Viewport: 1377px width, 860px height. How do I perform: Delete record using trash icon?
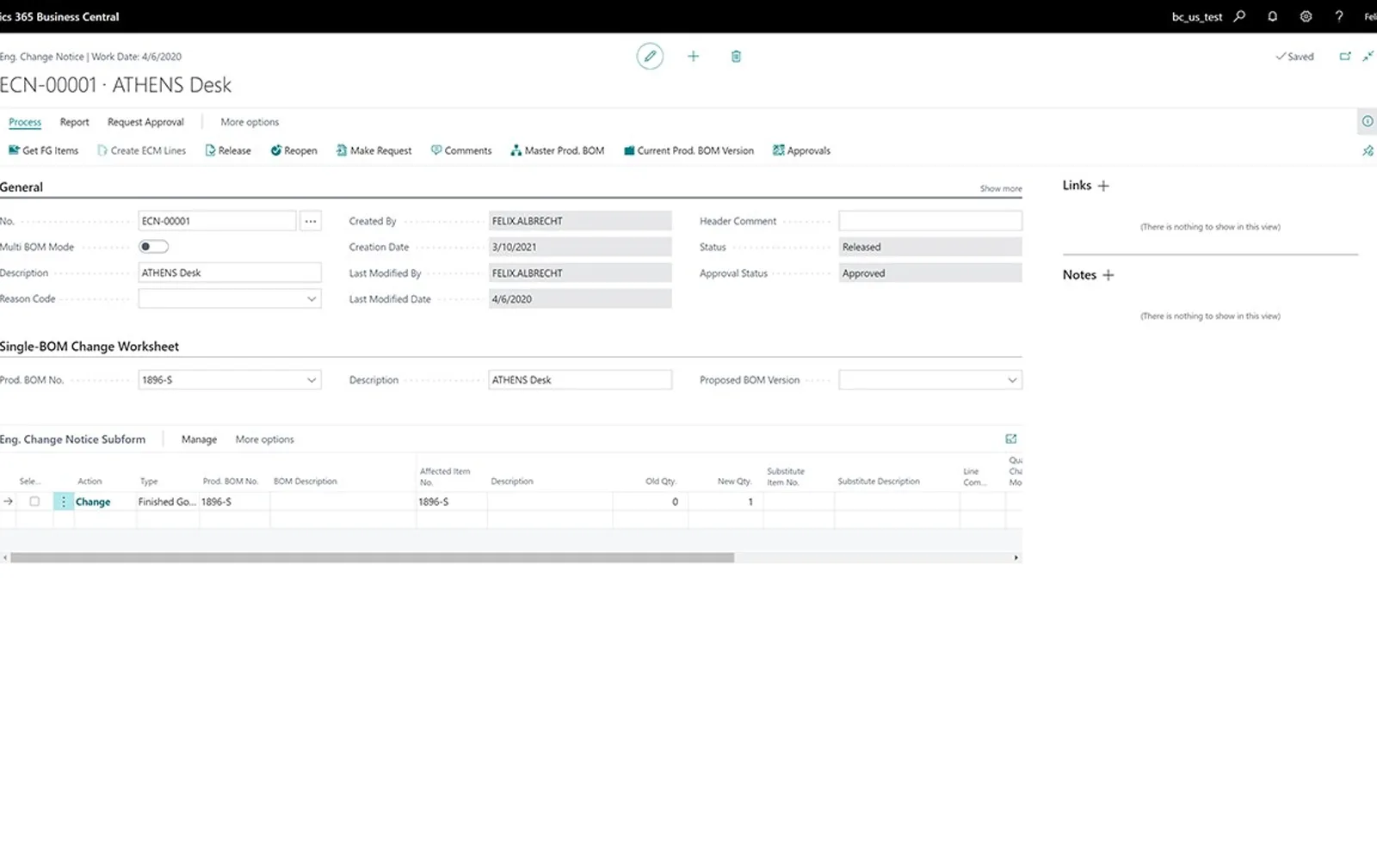(x=736, y=56)
